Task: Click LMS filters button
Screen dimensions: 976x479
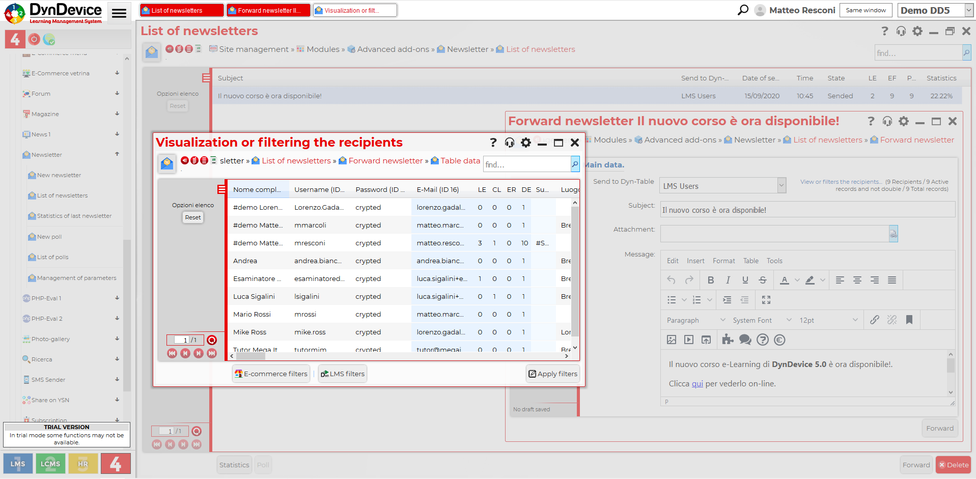Action: click(343, 374)
